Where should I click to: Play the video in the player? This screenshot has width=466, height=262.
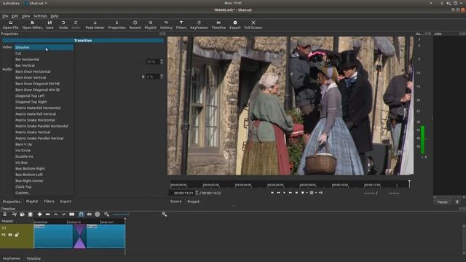(284, 193)
